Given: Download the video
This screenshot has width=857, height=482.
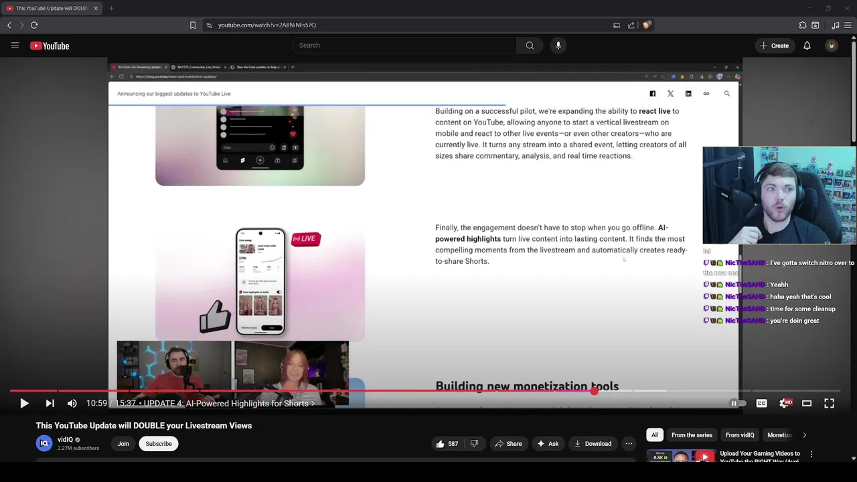Looking at the screenshot, I should tap(593, 444).
